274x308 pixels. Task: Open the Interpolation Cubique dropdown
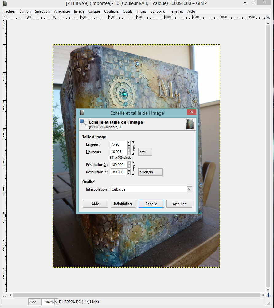[x=151, y=189]
